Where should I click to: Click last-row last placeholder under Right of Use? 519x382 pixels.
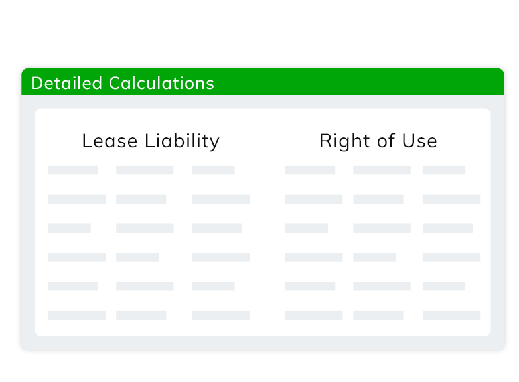tap(451, 315)
